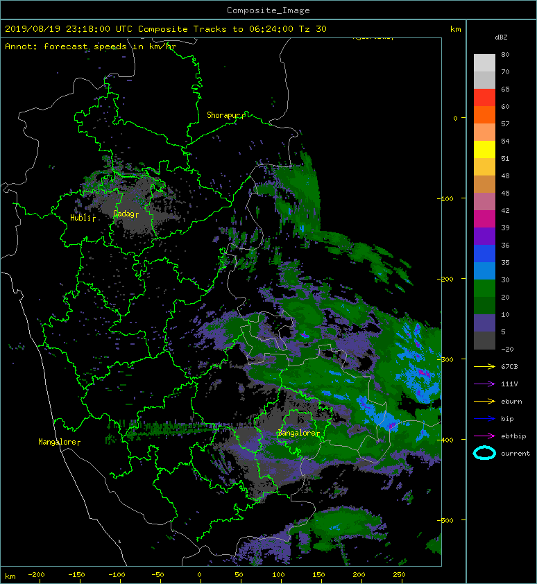Click the eb+bip legend label
The image size is (537, 584).
click(513, 436)
